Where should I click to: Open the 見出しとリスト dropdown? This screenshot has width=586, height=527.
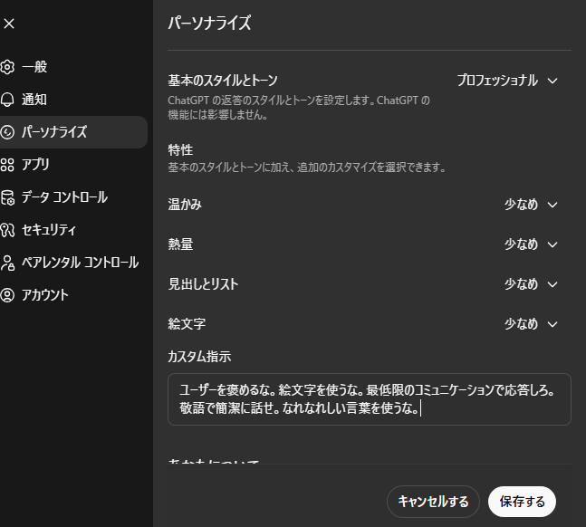531,284
